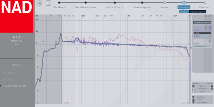Toggle the Detected Range checkbox

point(193,102)
